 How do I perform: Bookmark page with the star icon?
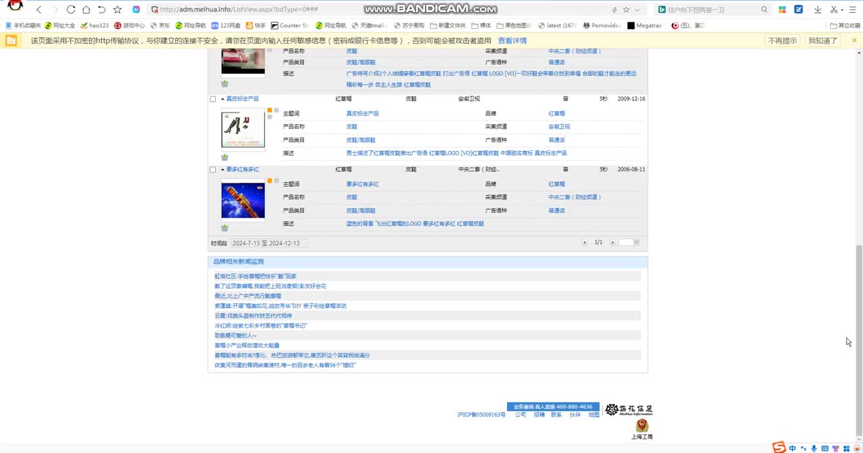117,9
